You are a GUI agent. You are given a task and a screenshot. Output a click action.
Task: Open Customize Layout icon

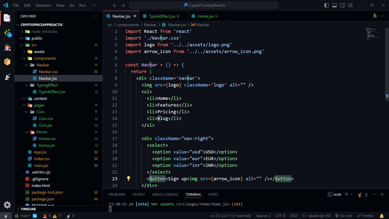coord(350,5)
